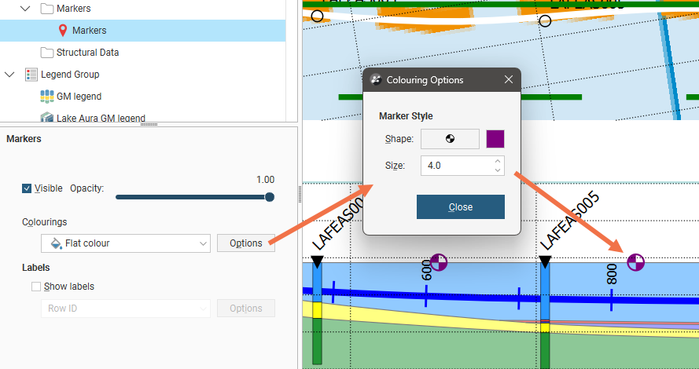Select the Markers item in tree
699x369 pixels.
[x=89, y=31]
